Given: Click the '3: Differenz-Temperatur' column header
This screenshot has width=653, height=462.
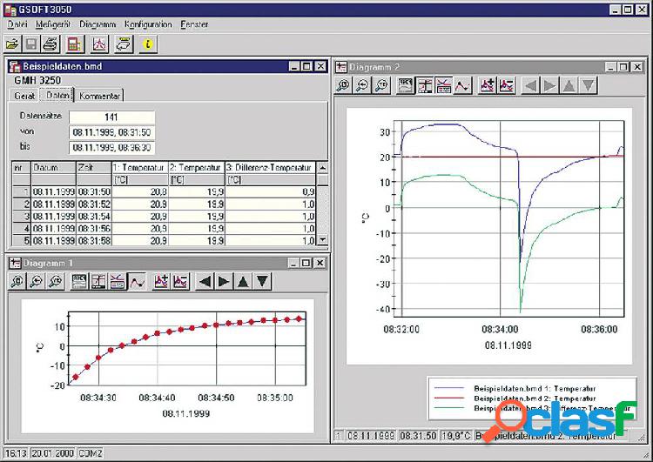Looking at the screenshot, I should pyautogui.click(x=270, y=167).
